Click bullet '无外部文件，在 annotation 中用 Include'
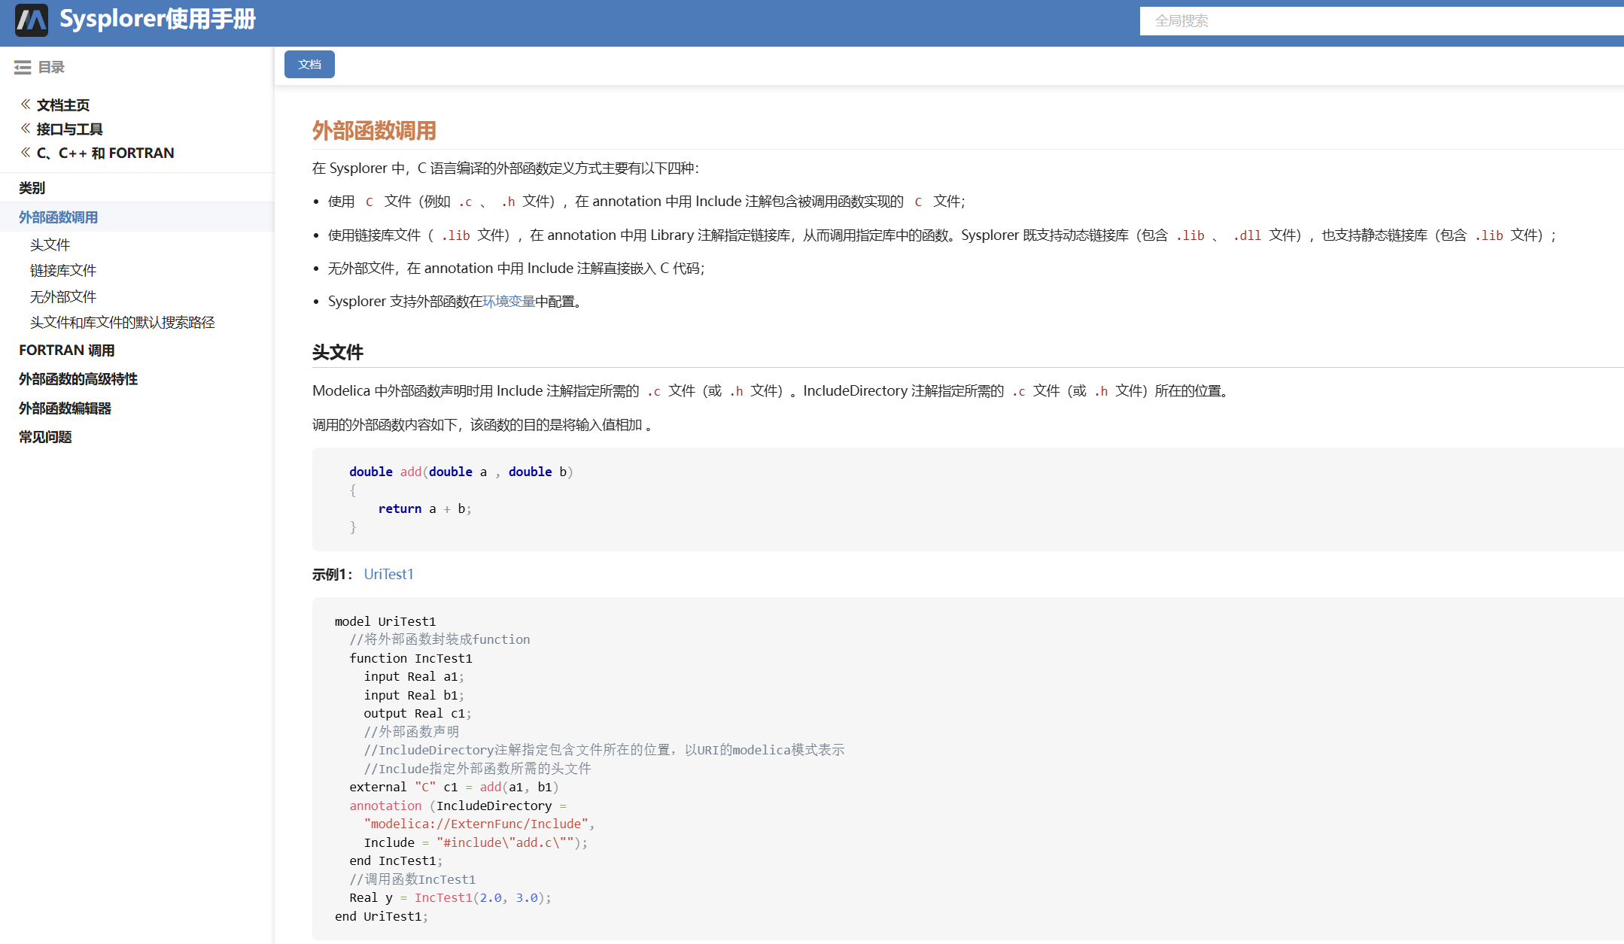This screenshot has height=944, width=1624. (x=516, y=269)
